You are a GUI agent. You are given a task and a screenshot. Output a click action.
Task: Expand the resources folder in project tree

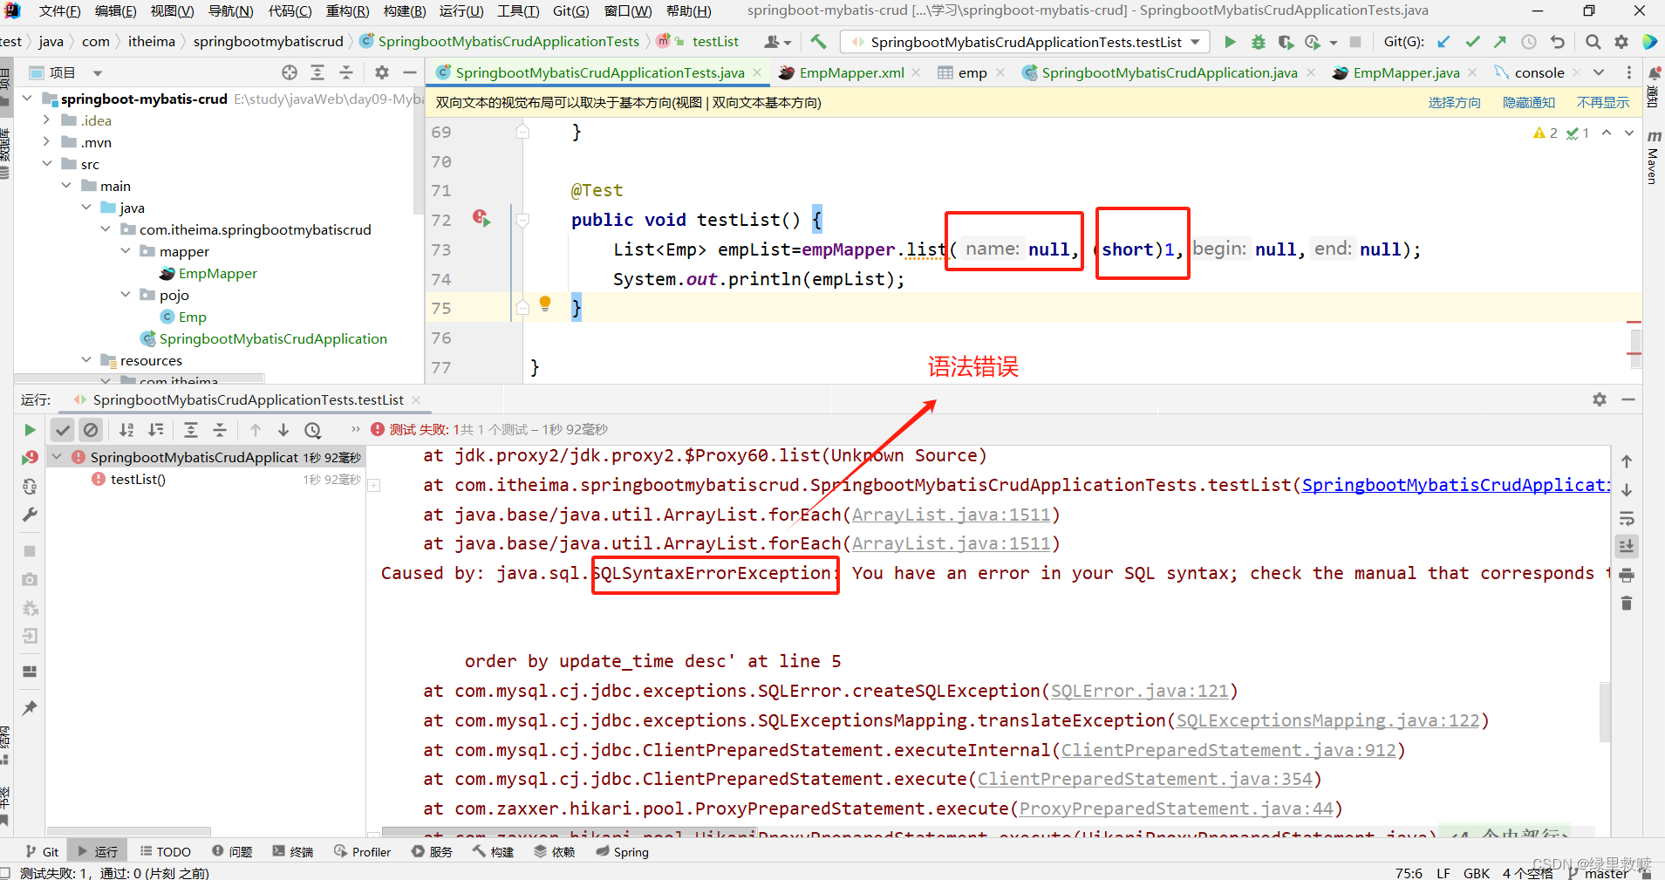point(85,359)
